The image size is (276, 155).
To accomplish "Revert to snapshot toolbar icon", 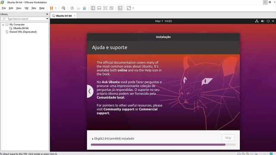I will (78, 8).
